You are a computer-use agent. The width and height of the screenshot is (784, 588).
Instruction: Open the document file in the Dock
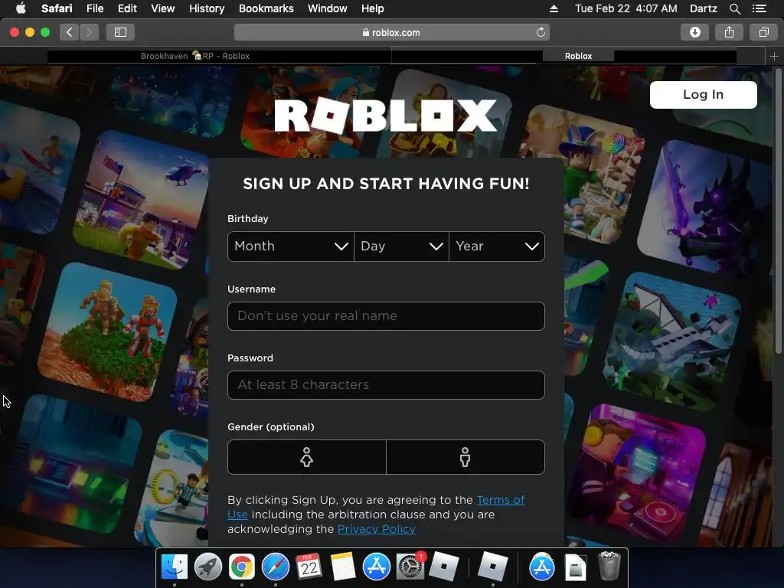[575, 567]
